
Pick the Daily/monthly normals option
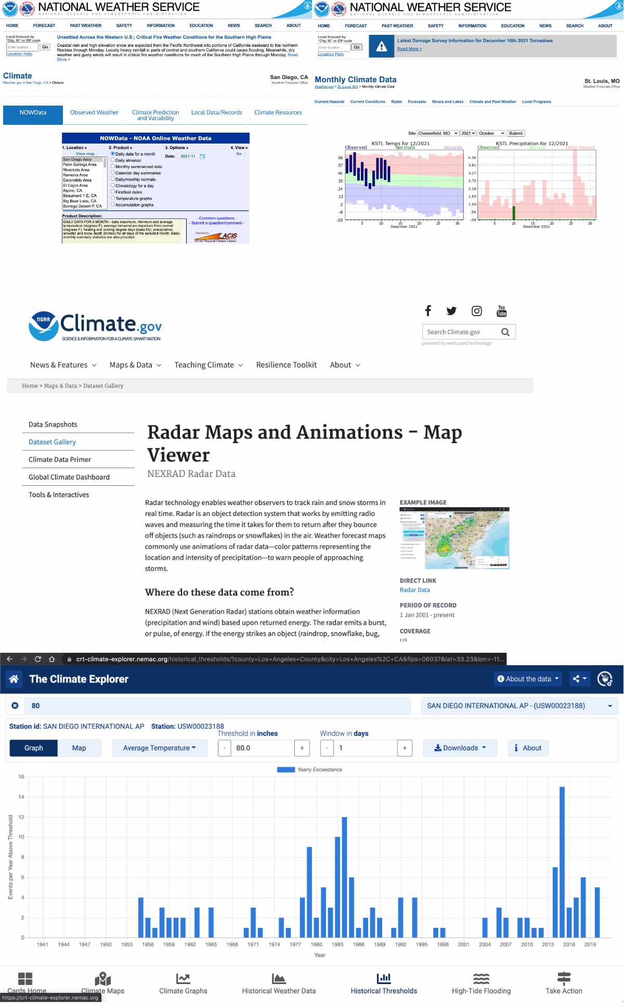coord(113,179)
